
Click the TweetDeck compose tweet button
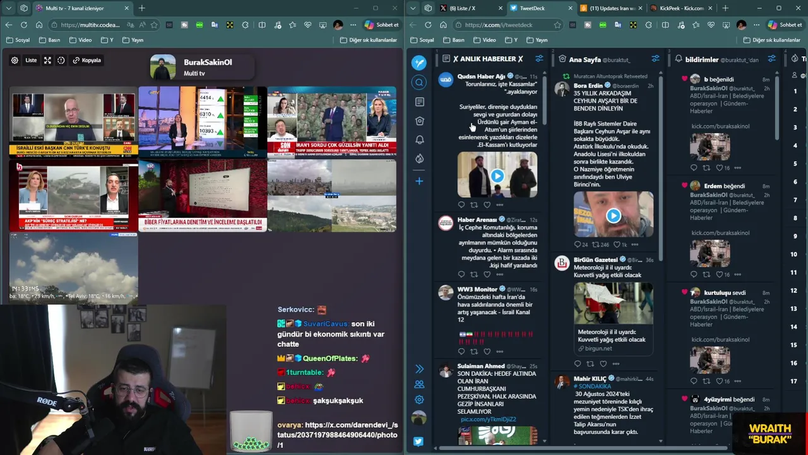(419, 63)
